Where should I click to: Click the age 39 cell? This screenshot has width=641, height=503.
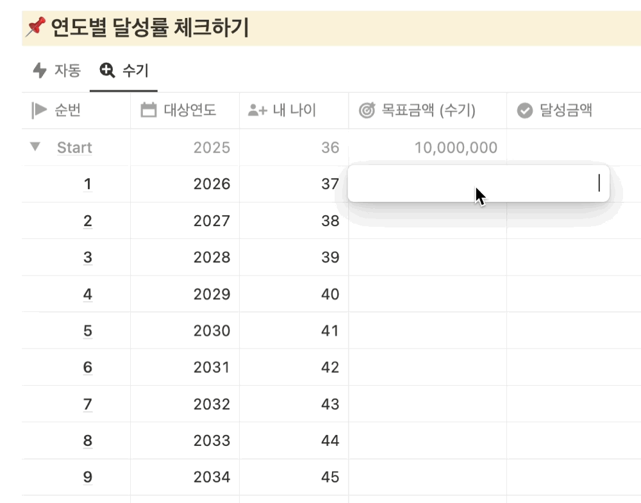pos(294,258)
